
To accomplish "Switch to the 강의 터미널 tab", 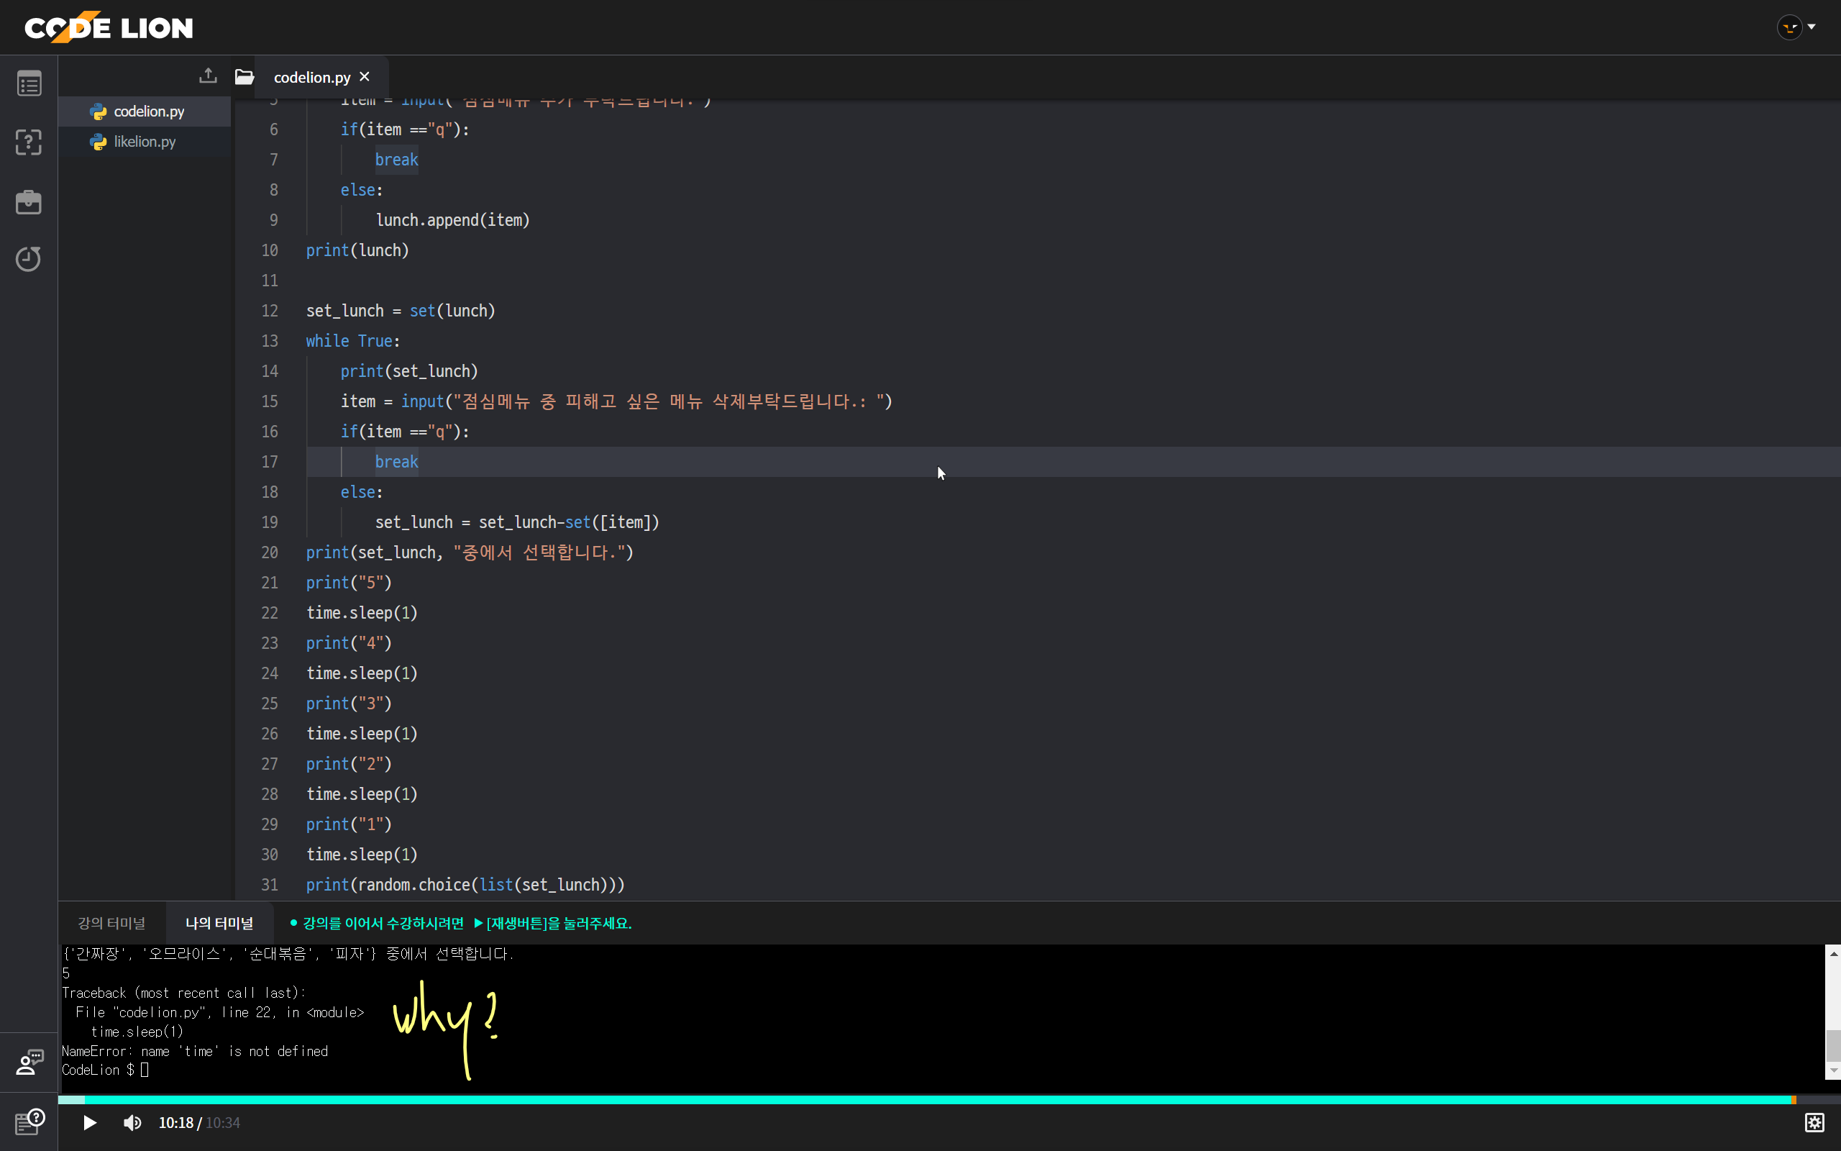I will [112, 923].
